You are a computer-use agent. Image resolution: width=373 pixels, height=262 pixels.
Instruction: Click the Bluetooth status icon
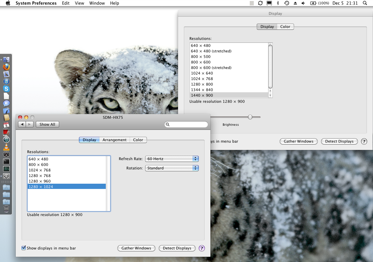click(278, 3)
